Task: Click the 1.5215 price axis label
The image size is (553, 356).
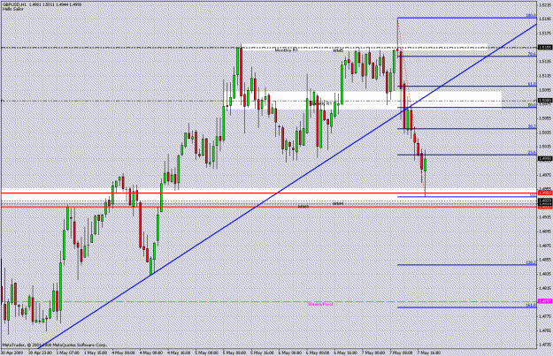Action: 545,5
